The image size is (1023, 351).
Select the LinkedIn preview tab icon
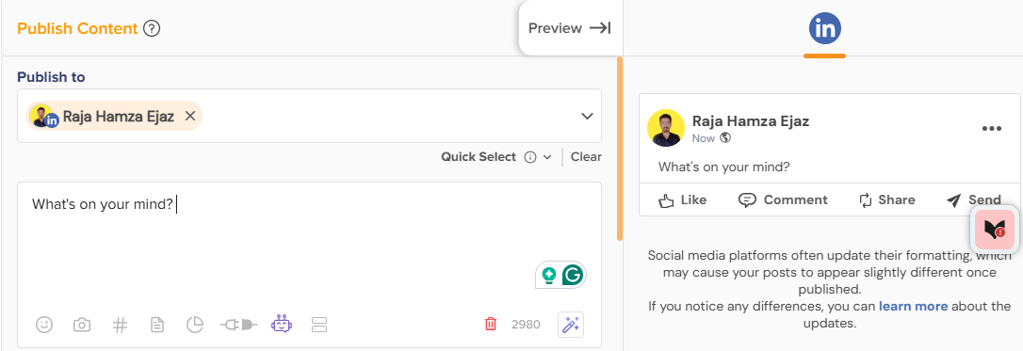[x=824, y=28]
